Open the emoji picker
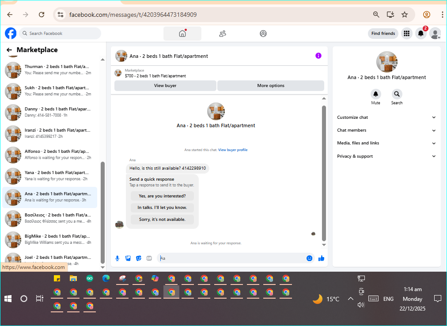Image resolution: width=447 pixels, height=326 pixels. point(309,258)
